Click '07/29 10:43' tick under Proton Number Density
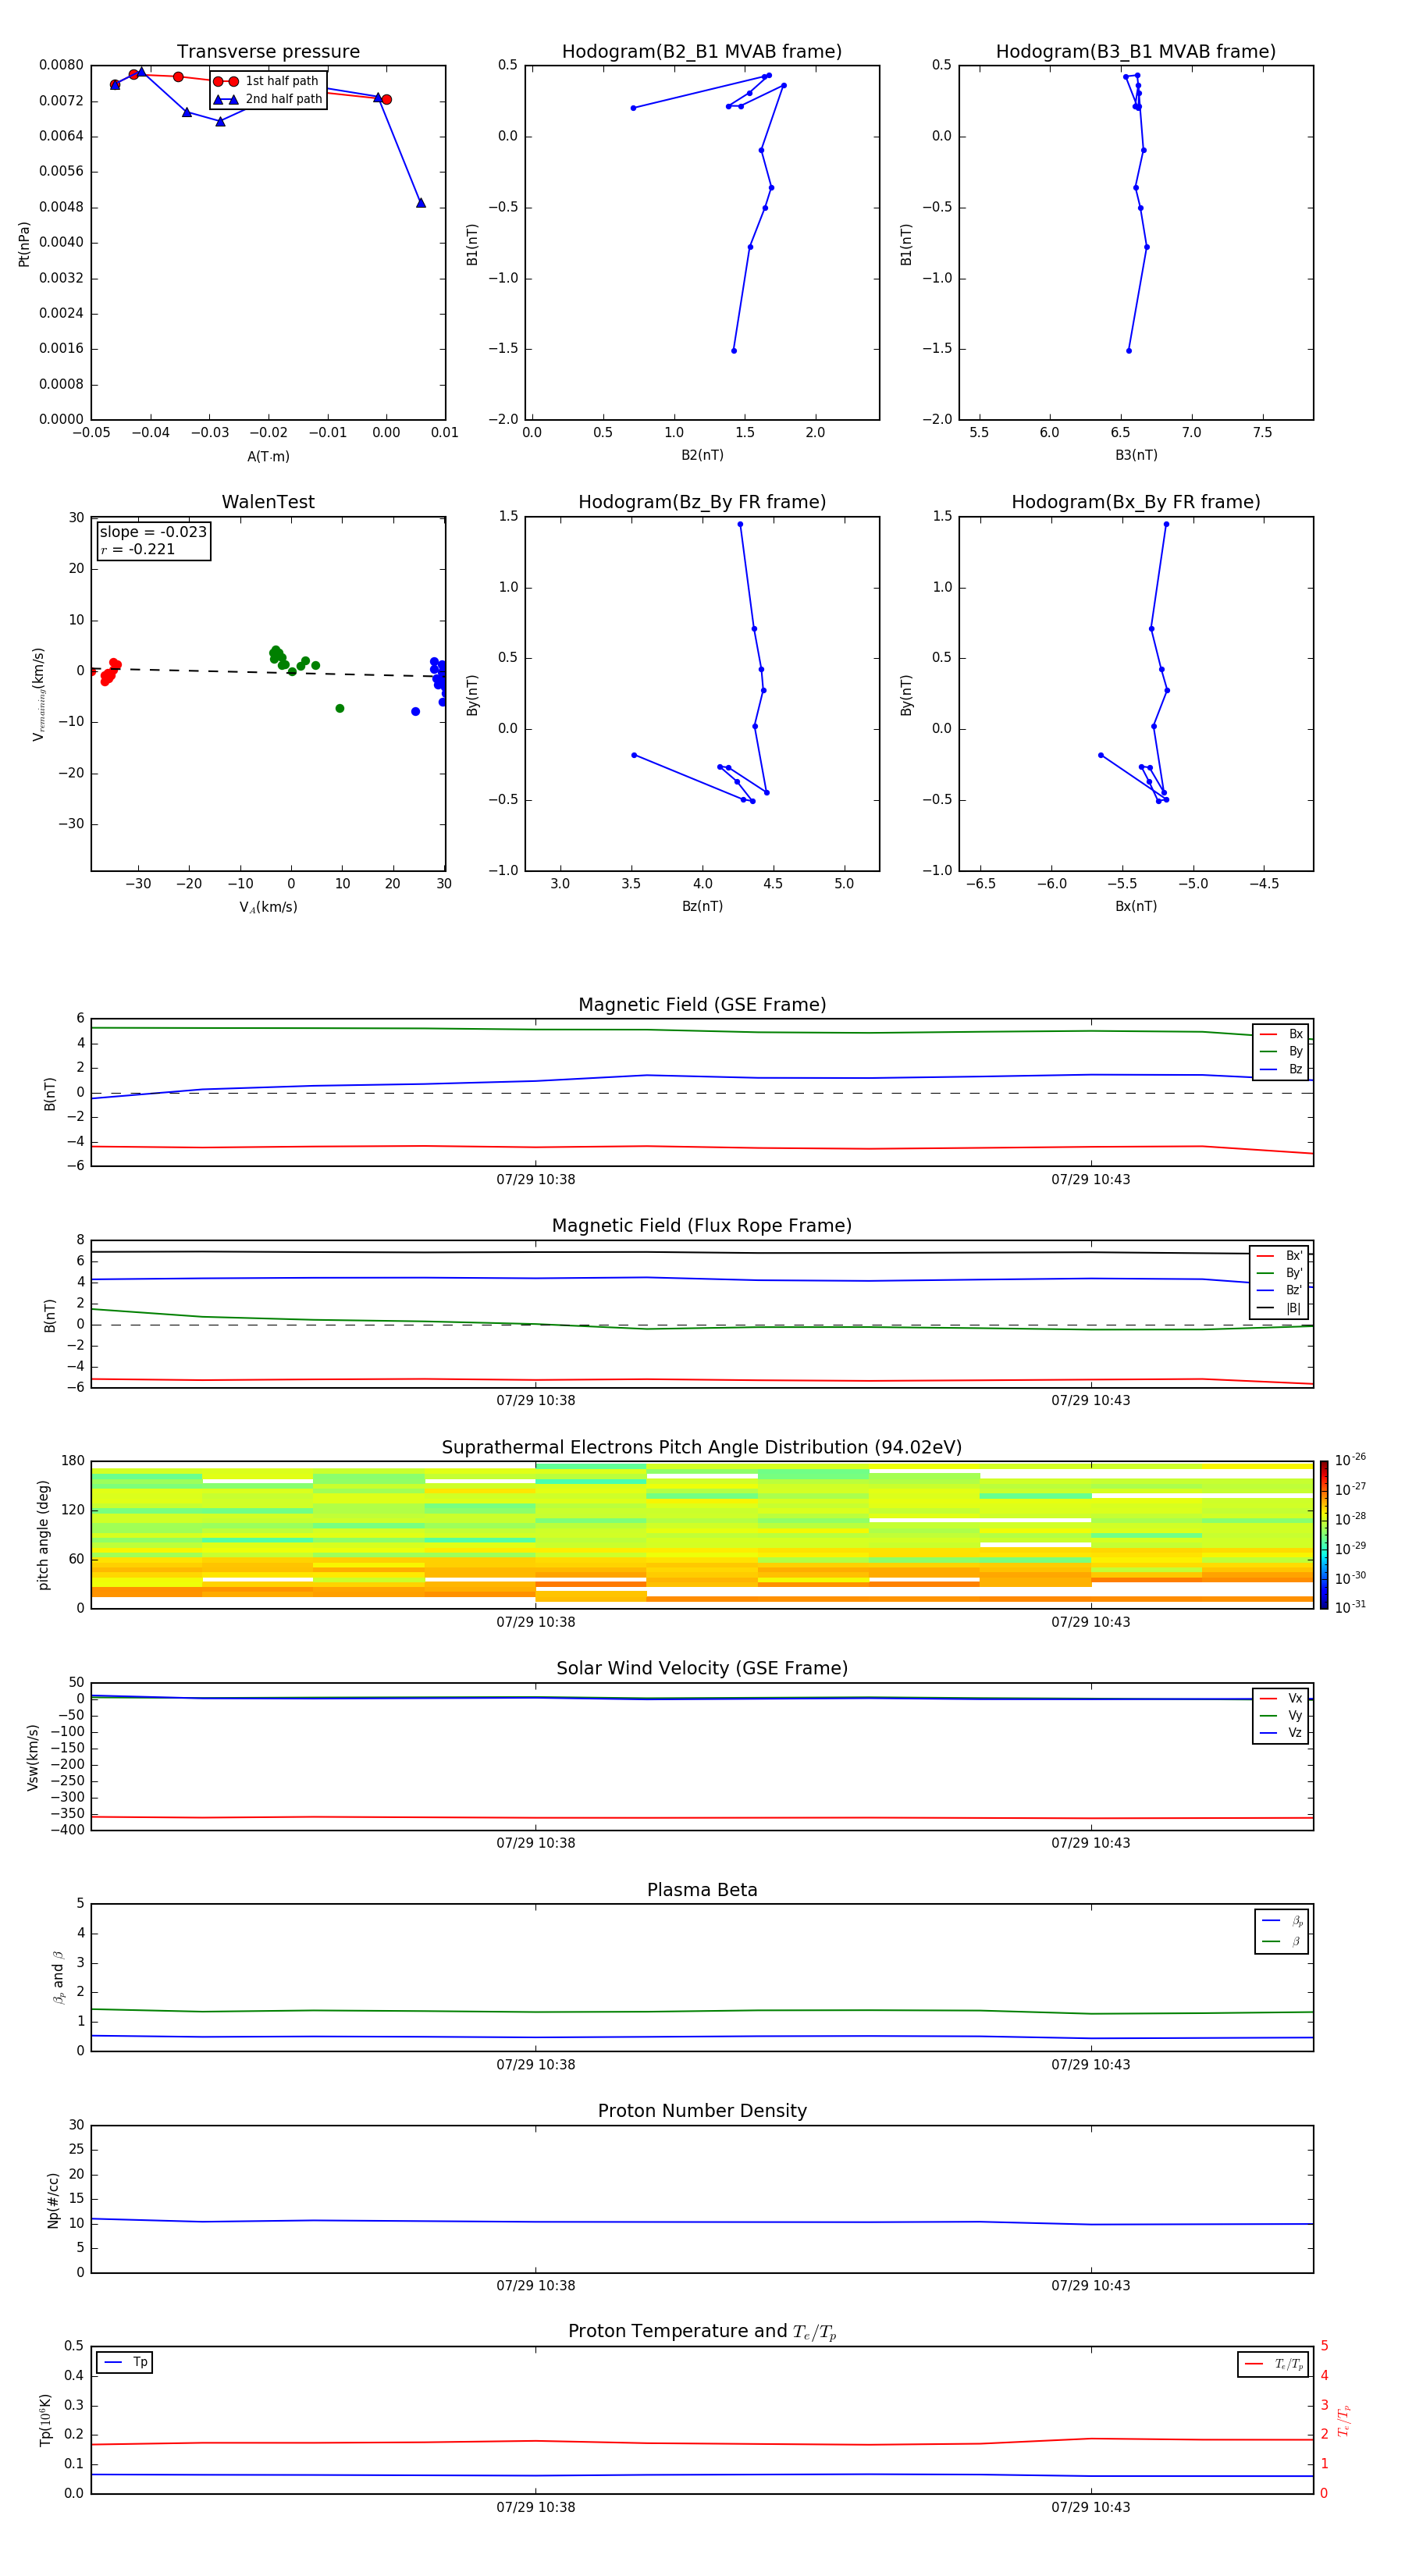 (x=1091, y=2286)
